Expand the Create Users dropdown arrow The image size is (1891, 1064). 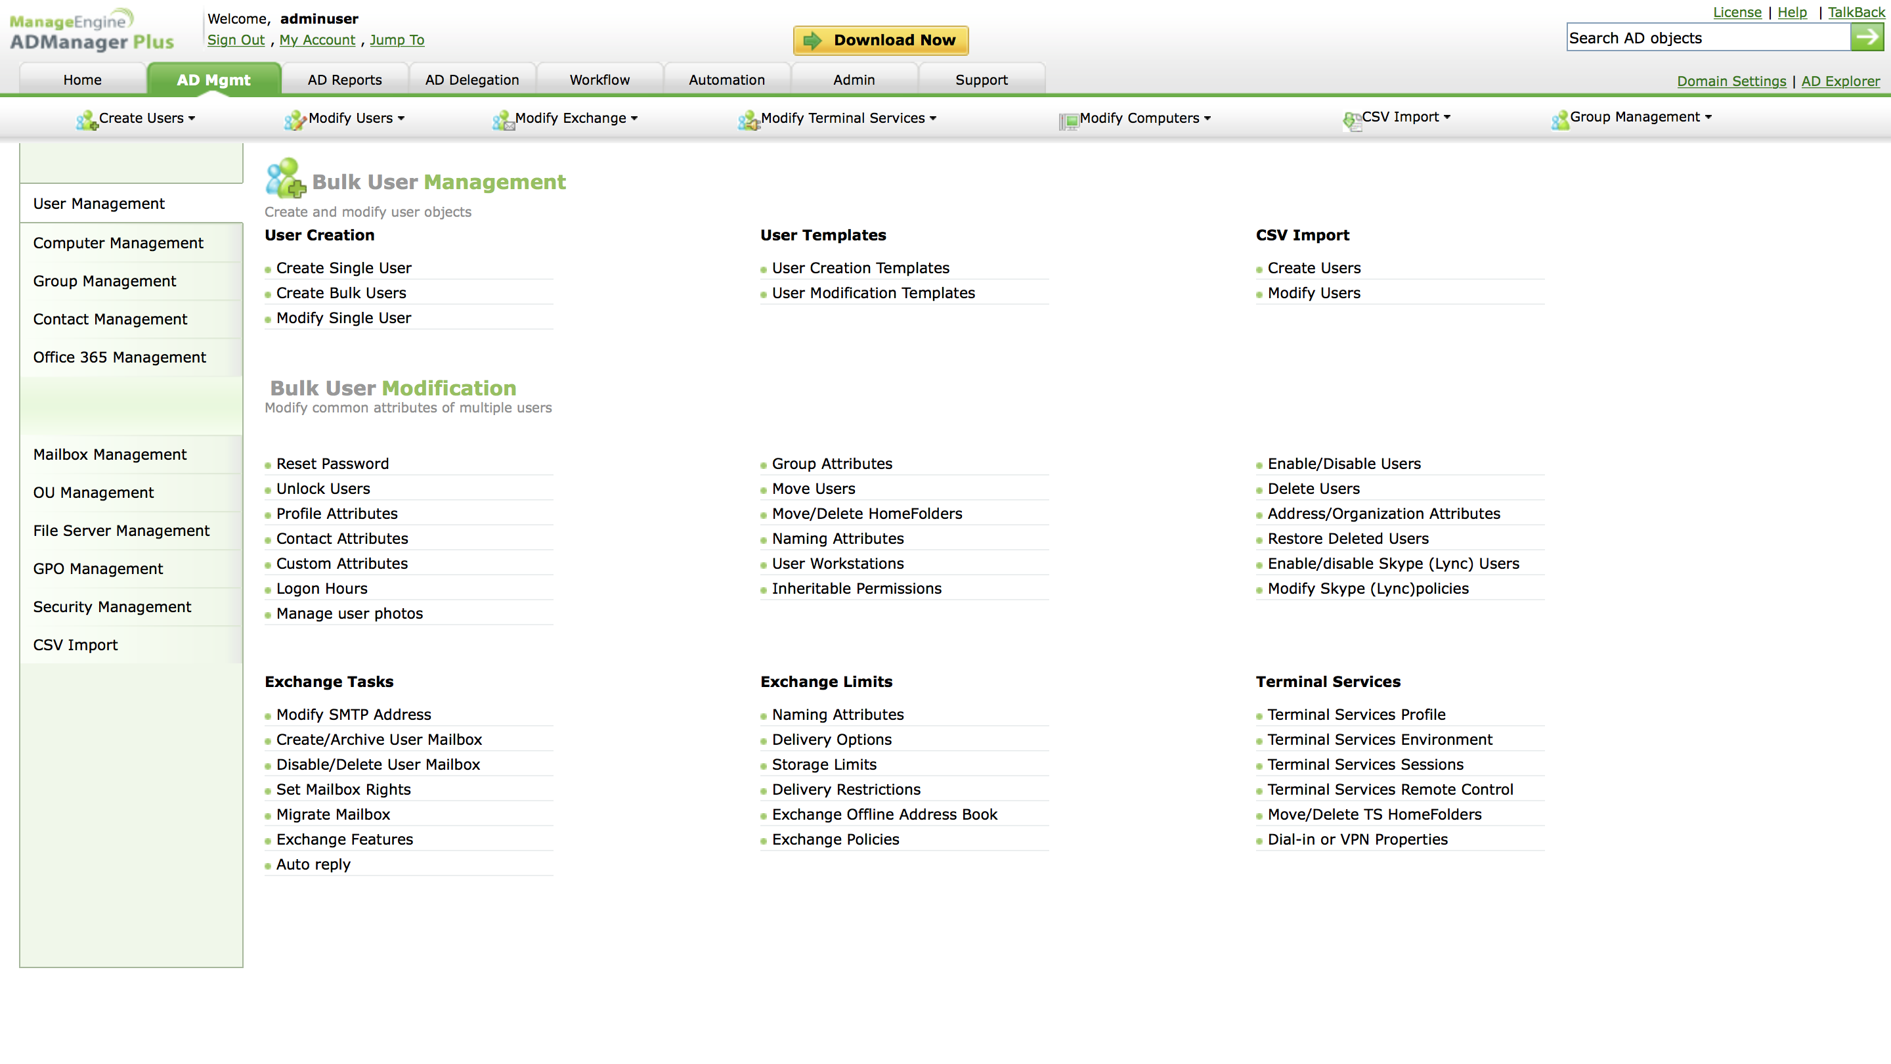[x=192, y=118]
